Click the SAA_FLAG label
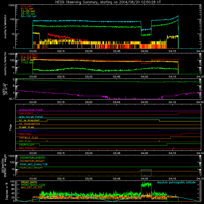This screenshot has height=204, width=204. coord(25,134)
